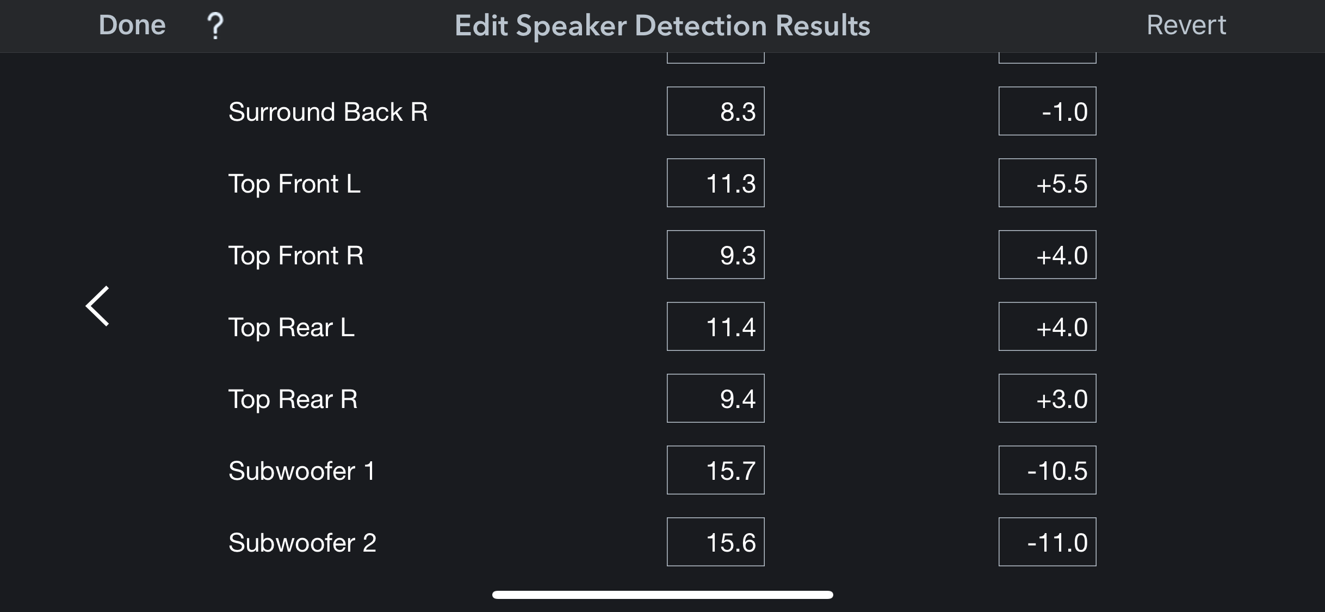Change Top Rear L level +4.0

coord(1048,326)
